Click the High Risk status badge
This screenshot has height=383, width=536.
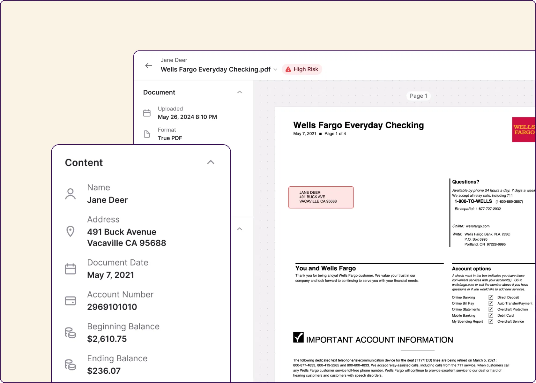click(302, 69)
